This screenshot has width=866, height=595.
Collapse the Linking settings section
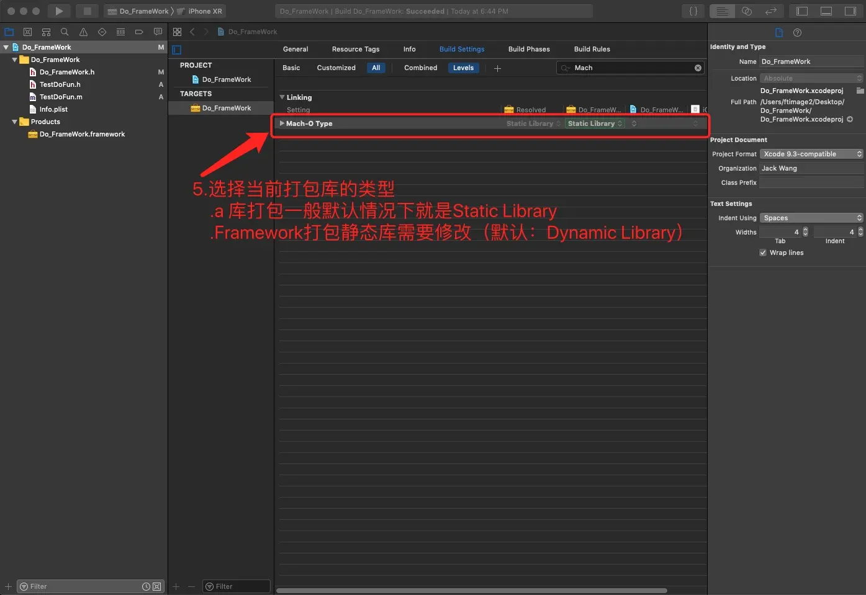[282, 97]
